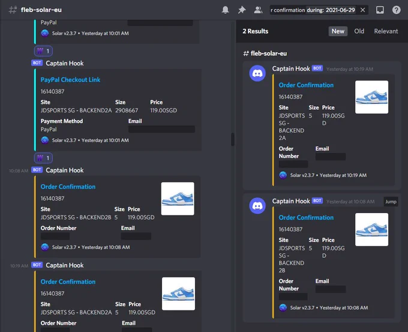Click fleb-solar-eu channel title in header

[x=41, y=10]
